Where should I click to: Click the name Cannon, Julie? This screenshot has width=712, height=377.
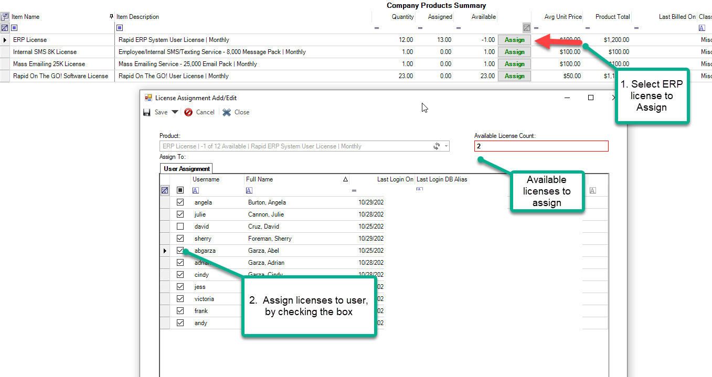(265, 214)
